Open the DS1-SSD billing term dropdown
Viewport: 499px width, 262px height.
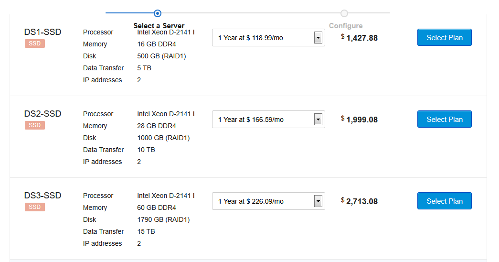point(268,38)
